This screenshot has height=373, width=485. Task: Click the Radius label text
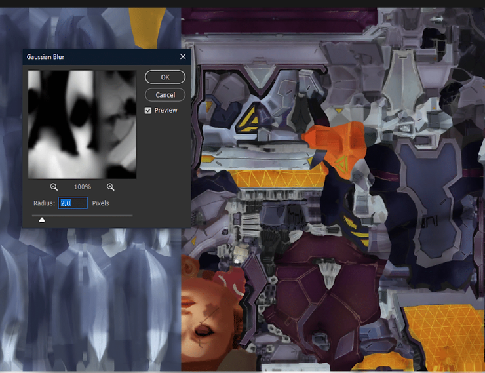(44, 203)
